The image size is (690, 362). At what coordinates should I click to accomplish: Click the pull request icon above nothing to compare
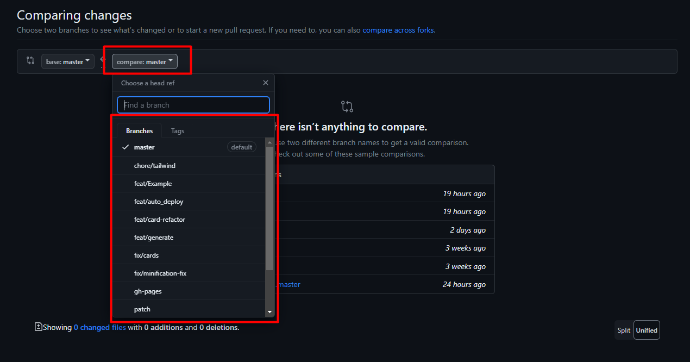[347, 106]
